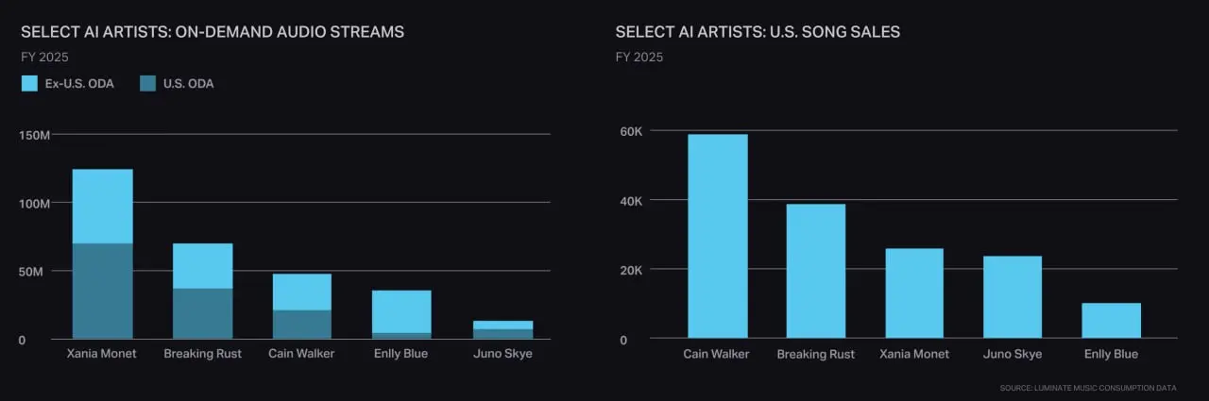Viewport: 1209px width, 401px height.
Task: Click Juno Skye's streams bar
Action: [502, 330]
